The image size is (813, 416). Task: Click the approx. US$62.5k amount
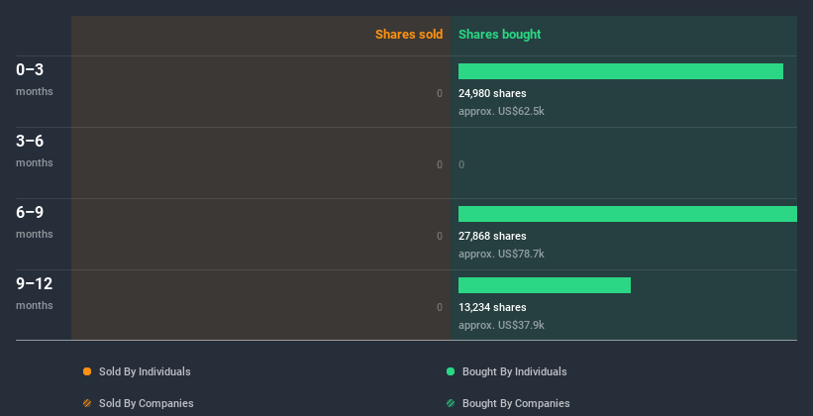point(501,111)
